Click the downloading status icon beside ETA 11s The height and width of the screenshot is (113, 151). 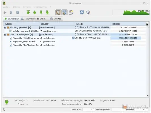click(73, 38)
